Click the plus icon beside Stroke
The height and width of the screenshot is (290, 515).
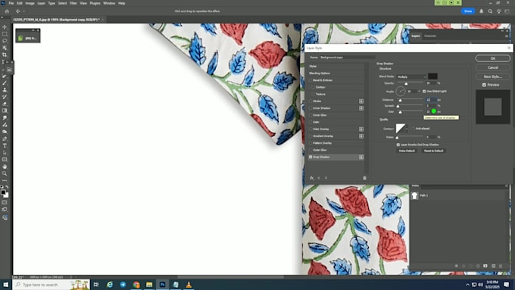coord(361,101)
